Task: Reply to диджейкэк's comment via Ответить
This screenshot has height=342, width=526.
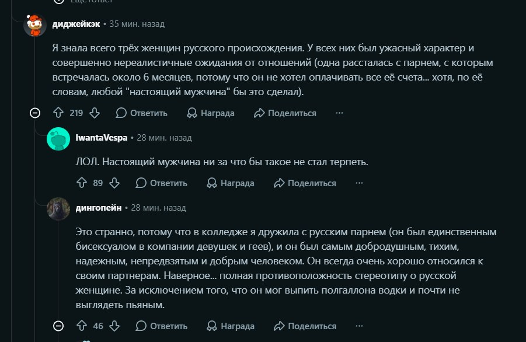Action: coord(141,113)
